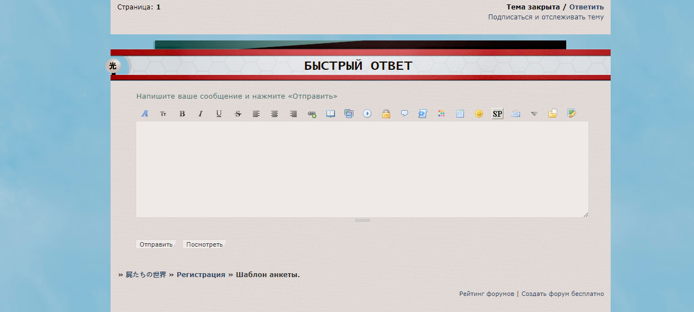The image size is (694, 312).
Task: Open Подписаться и отслеживать тему link
Action: pyautogui.click(x=546, y=17)
